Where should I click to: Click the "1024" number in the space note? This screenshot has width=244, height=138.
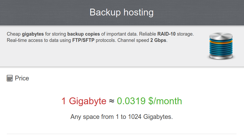point(135,117)
